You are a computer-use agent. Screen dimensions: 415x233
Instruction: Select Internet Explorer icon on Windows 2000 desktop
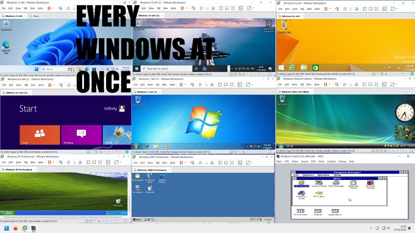click(x=162, y=178)
